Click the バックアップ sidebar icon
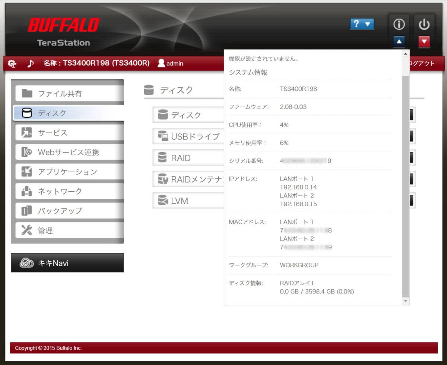 pyautogui.click(x=27, y=211)
